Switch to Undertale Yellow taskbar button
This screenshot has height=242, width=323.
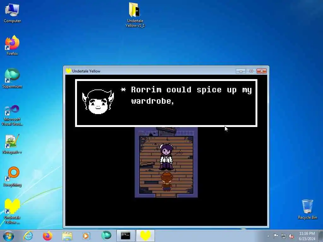tap(145, 236)
